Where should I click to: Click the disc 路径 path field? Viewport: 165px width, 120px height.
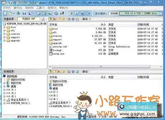pos(126,19)
